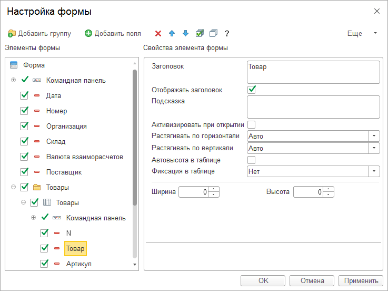Uncheck the Валюта взаиморасчетов checkbox
The height and width of the screenshot is (291, 388).
click(24, 157)
